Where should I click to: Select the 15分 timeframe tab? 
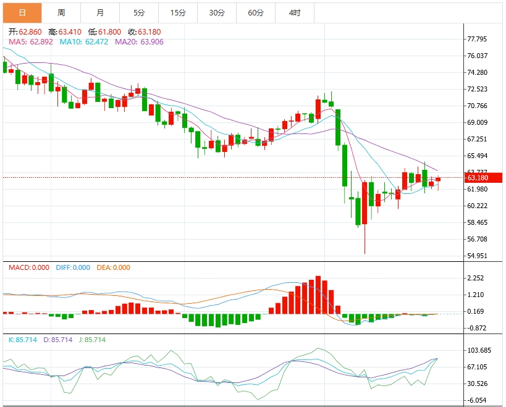pos(178,12)
